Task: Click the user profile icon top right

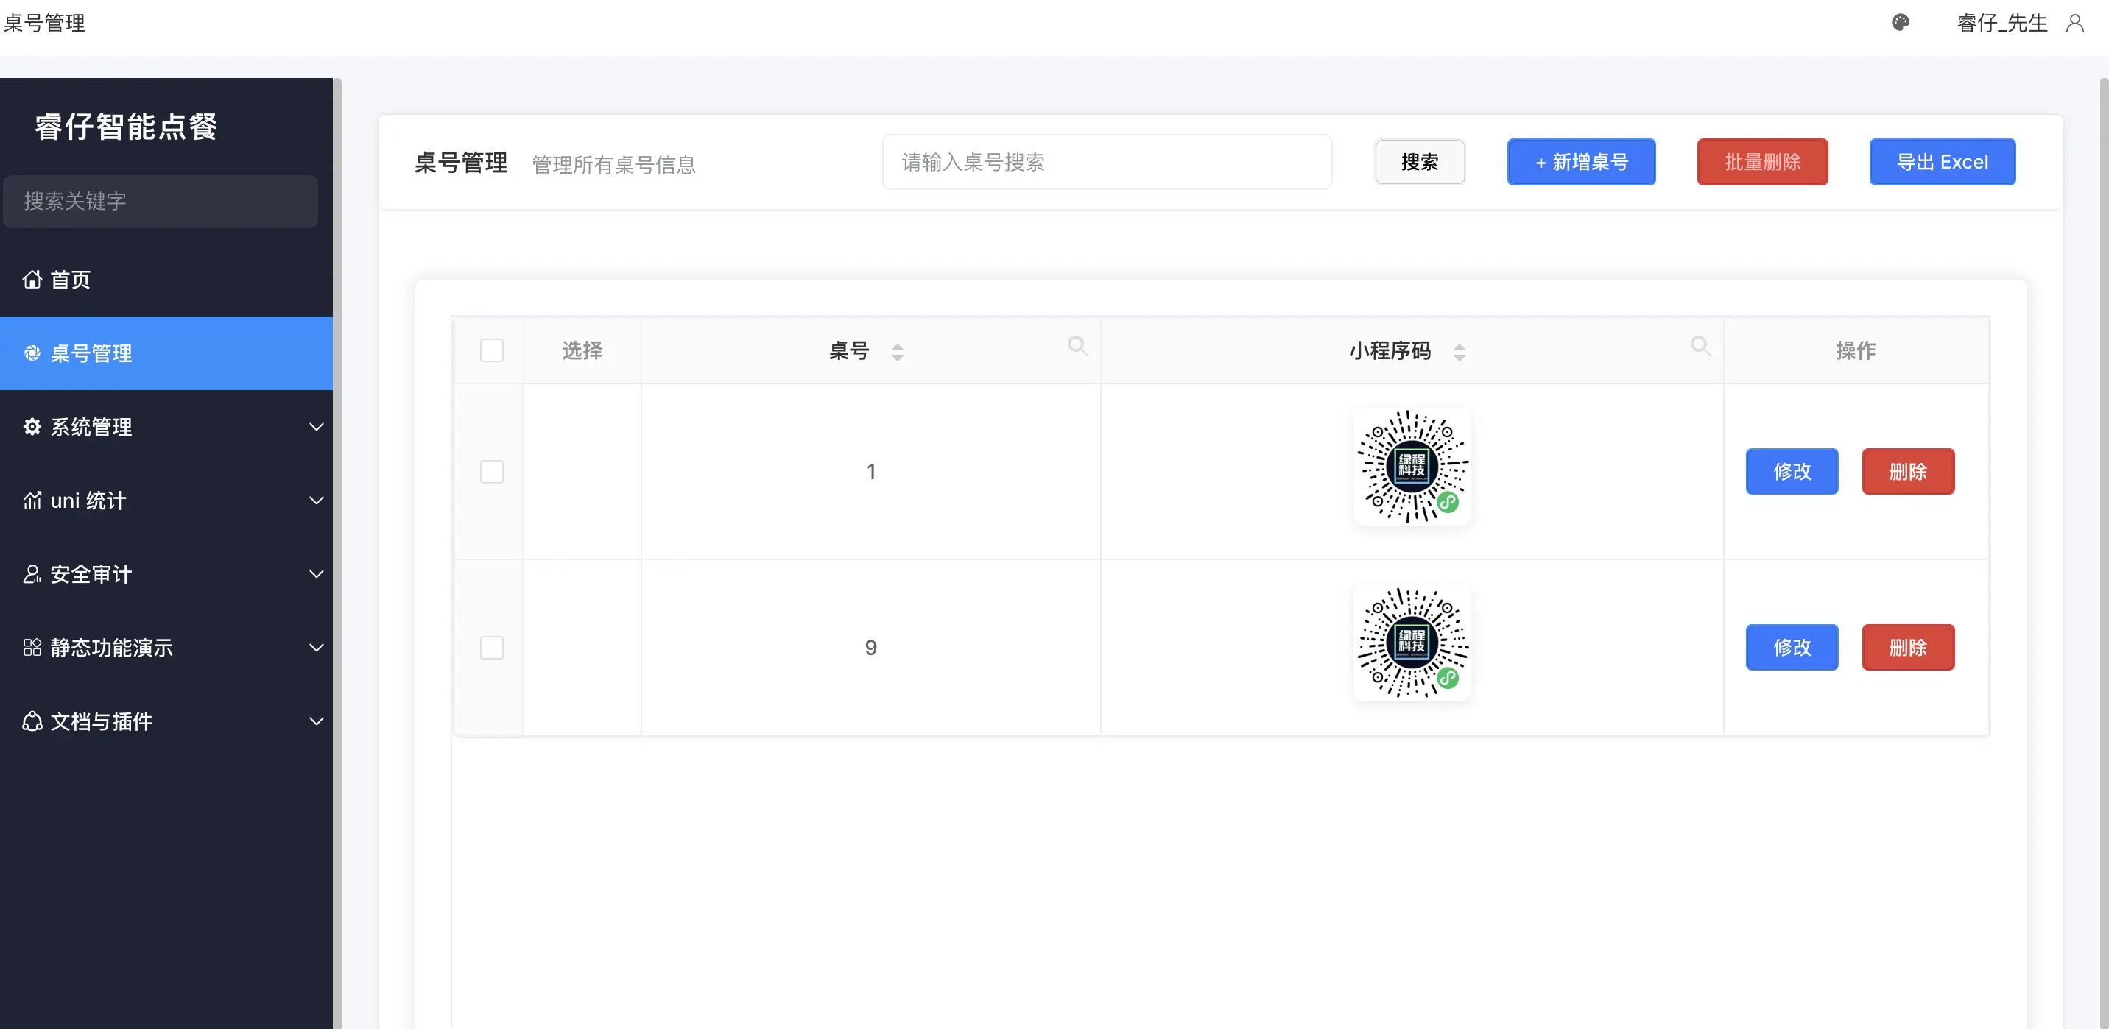Action: [2074, 23]
